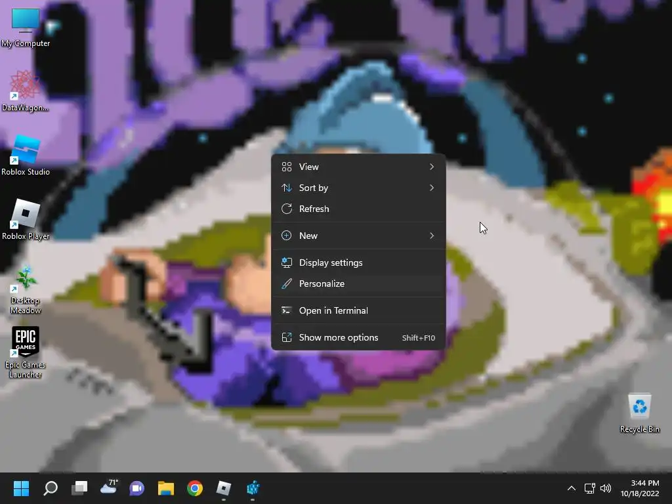
Task: Click the Sort by arrows icon
Action: pyautogui.click(x=287, y=188)
